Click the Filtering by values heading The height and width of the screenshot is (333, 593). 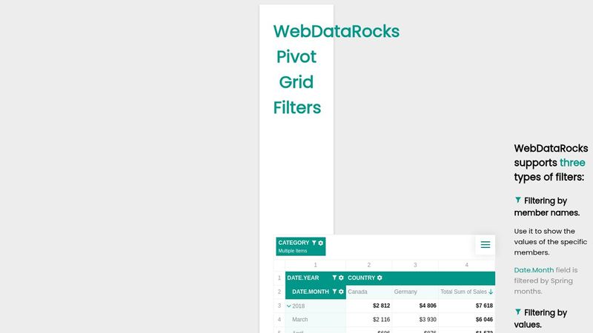541,318
